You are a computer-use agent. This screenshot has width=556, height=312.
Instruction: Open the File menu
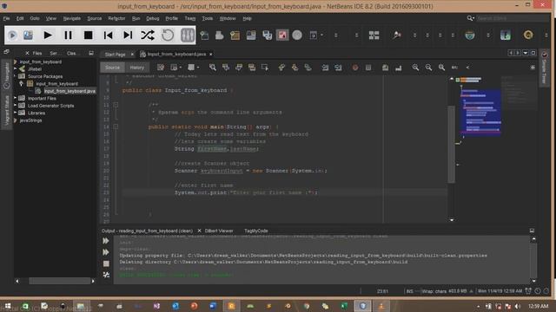pos(6,18)
